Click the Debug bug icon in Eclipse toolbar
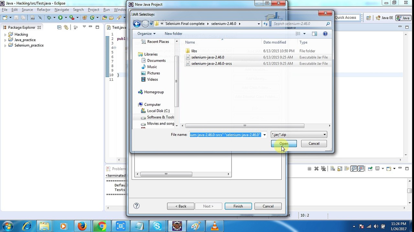 pyautogui.click(x=49, y=18)
